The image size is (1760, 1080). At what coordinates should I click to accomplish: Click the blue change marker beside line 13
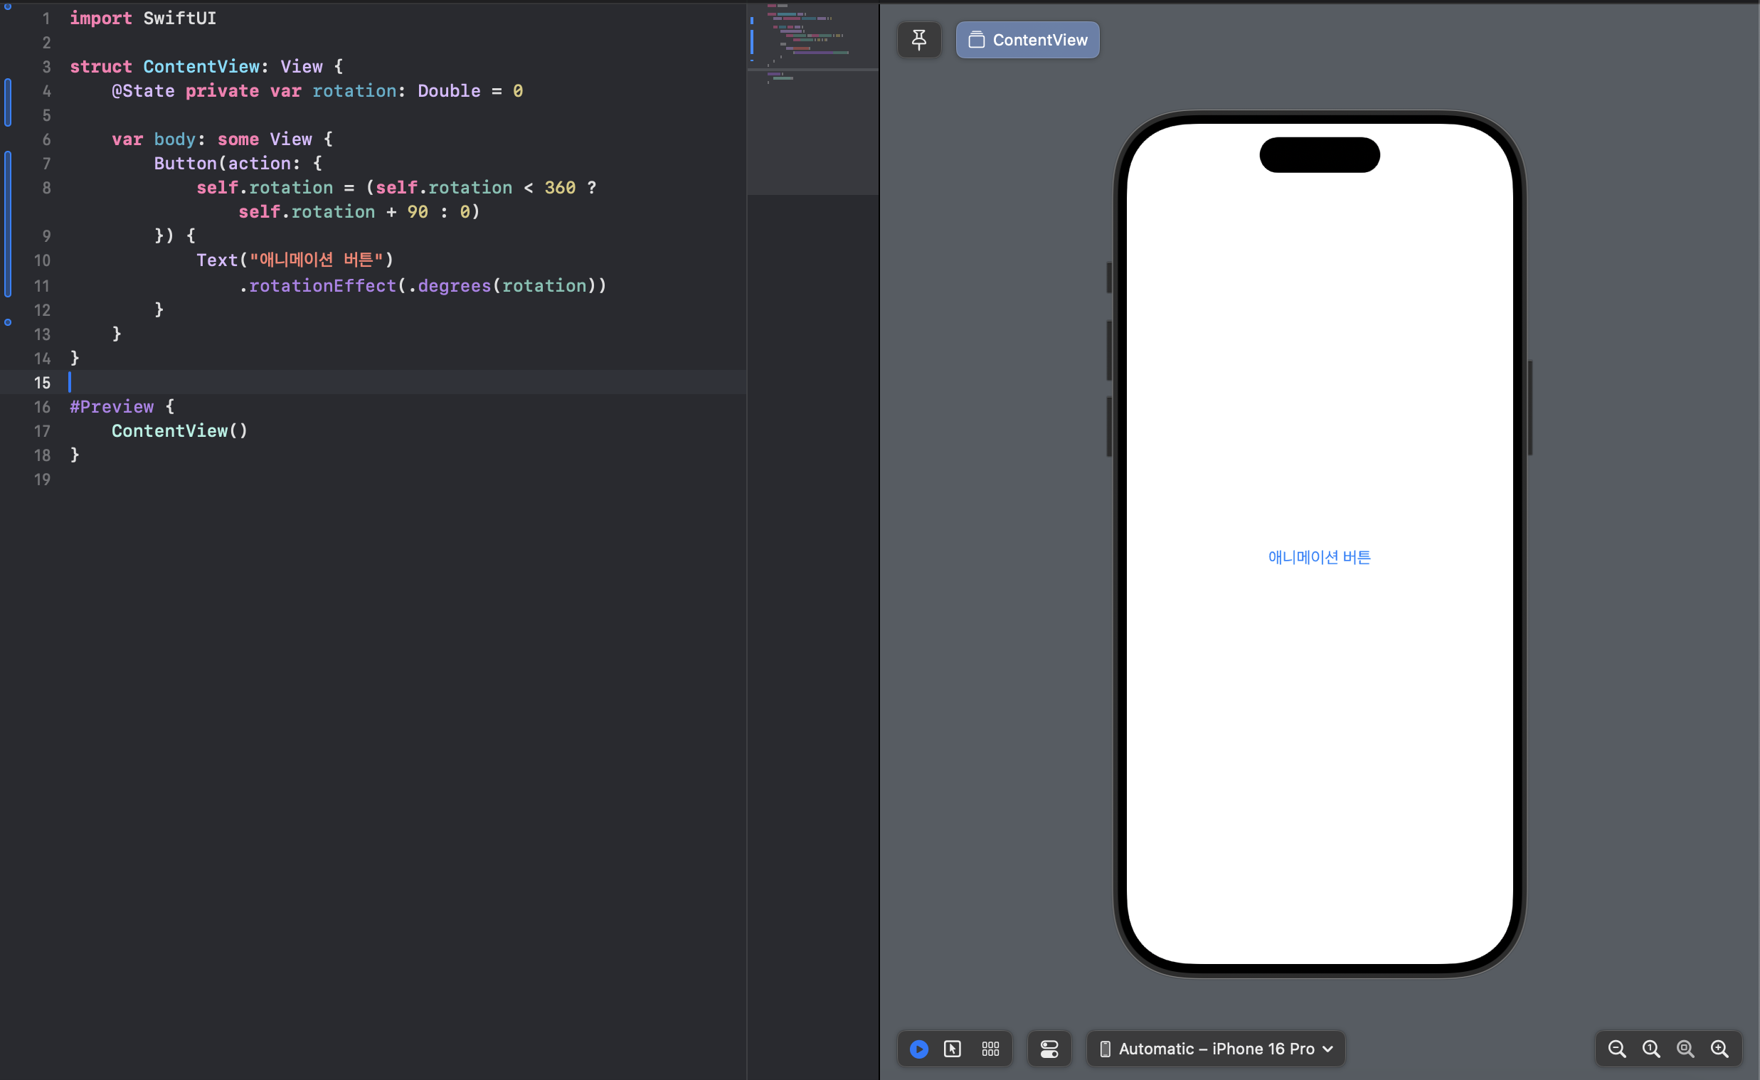pyautogui.click(x=8, y=322)
